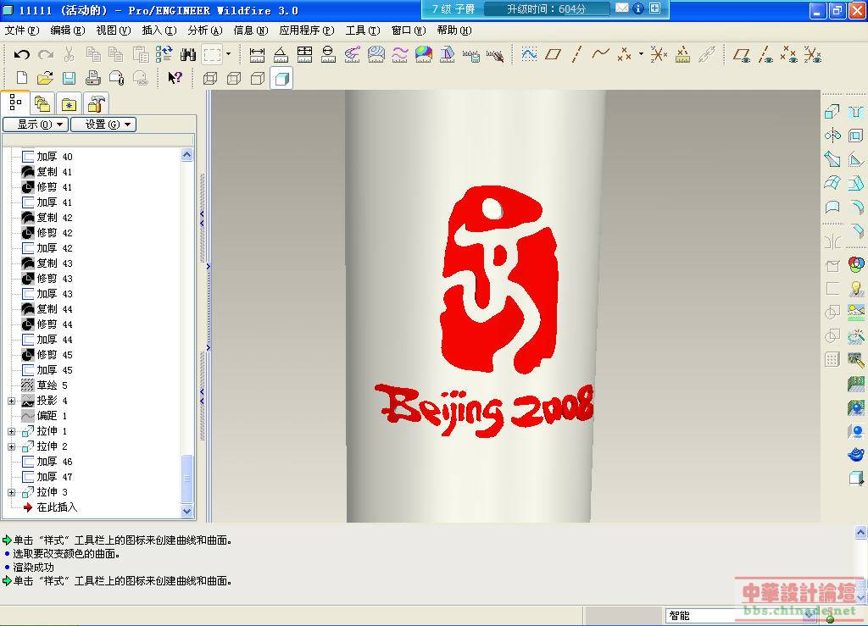Open the 显示(O) dropdown

(36, 125)
